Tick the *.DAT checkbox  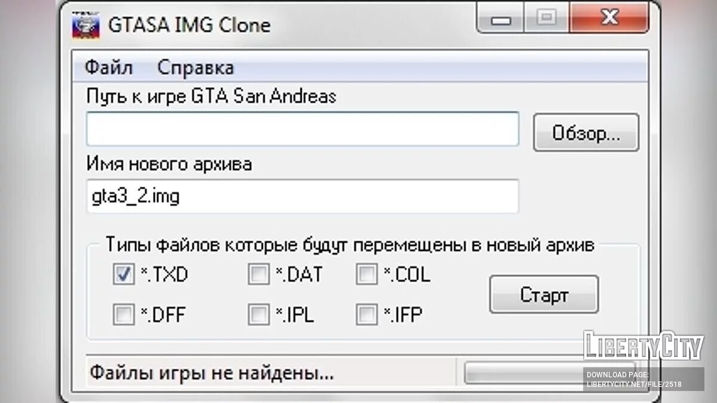click(x=259, y=275)
